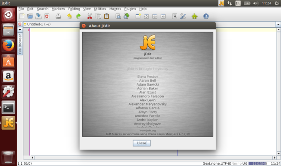Open the docking menu arrow above File Browser
The height and width of the screenshot is (166, 281).
20,29
